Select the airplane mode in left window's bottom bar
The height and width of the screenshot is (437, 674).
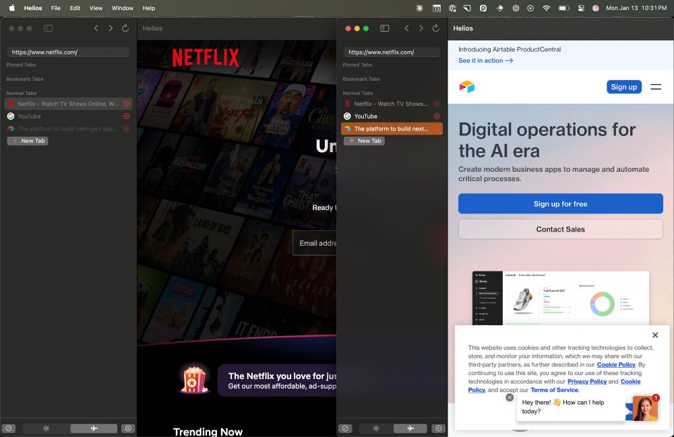coord(94,428)
